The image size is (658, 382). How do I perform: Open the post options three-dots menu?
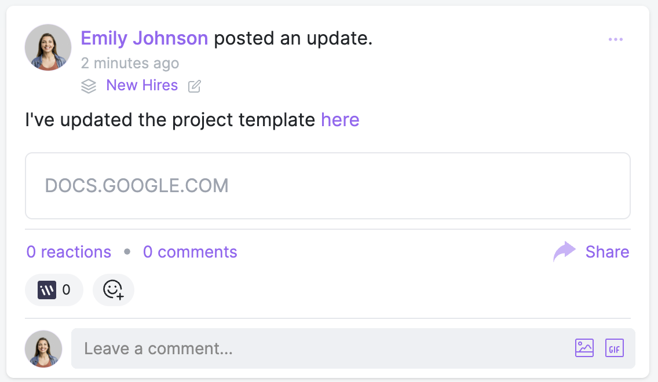(x=615, y=39)
